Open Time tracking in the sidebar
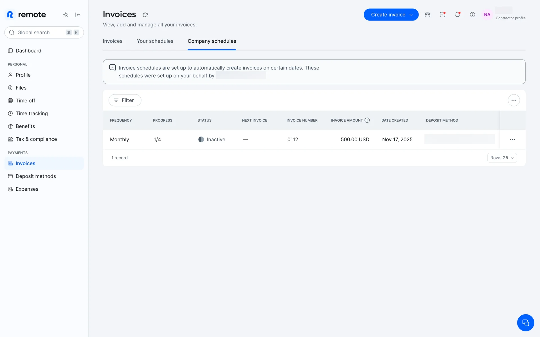540x337 pixels. pos(31,113)
